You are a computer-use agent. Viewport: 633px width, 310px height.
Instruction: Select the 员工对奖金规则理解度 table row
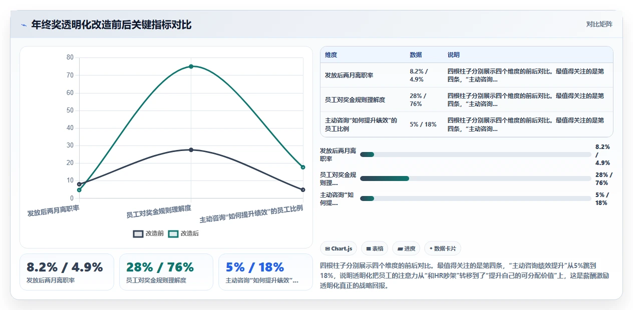coord(466,99)
